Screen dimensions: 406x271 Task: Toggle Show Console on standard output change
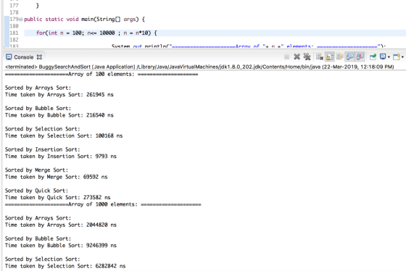[x=350, y=57]
